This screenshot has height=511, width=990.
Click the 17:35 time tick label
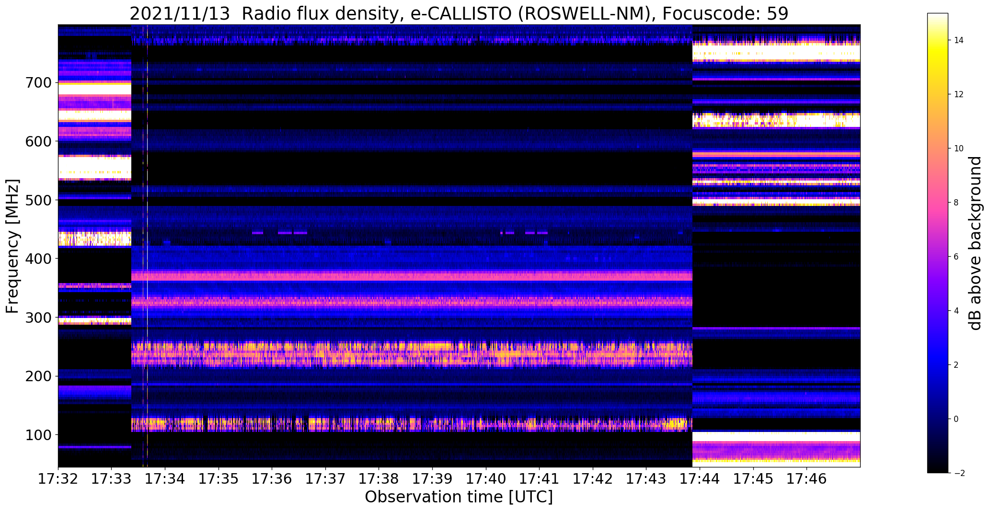pos(219,478)
